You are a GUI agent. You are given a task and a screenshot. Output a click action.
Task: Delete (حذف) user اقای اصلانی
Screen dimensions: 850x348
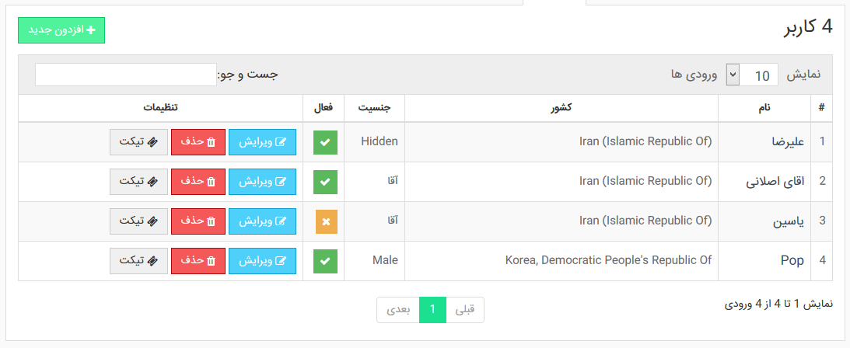pos(198,182)
